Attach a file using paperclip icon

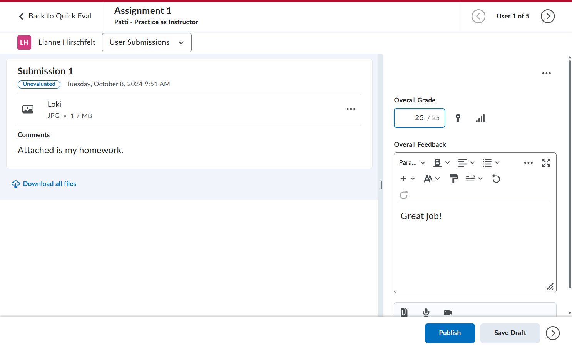pyautogui.click(x=404, y=312)
